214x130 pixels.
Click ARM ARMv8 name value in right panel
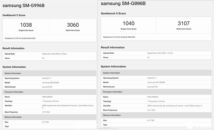click(x=153, y=97)
